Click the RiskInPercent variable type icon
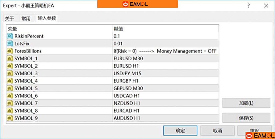 pyautogui.click(x=10, y=36)
